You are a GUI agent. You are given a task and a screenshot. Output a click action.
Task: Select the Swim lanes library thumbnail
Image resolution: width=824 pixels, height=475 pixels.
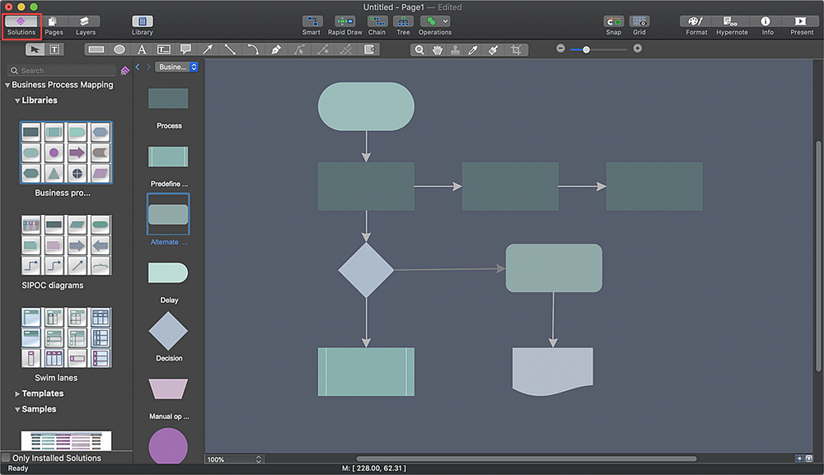click(x=67, y=338)
